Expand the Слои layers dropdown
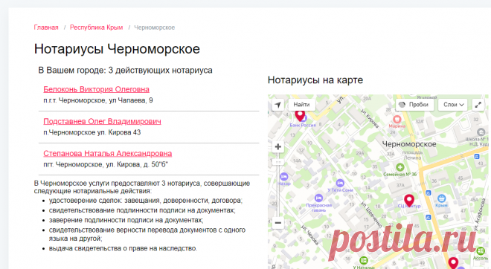The height and width of the screenshot is (269, 491). click(453, 105)
